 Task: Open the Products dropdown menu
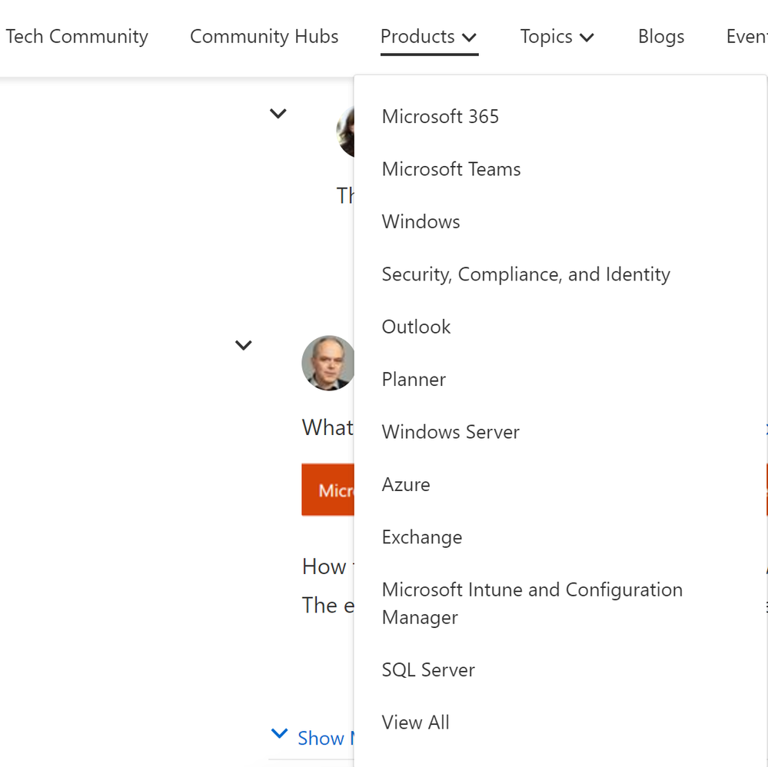(x=429, y=37)
